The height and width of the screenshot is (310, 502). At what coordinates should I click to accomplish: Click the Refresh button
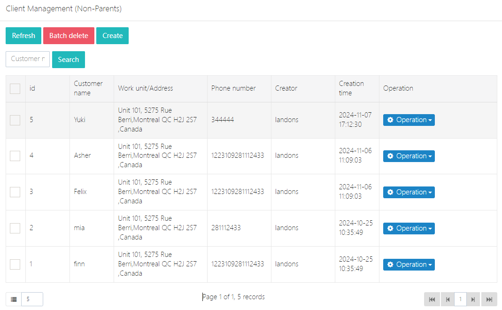23,36
